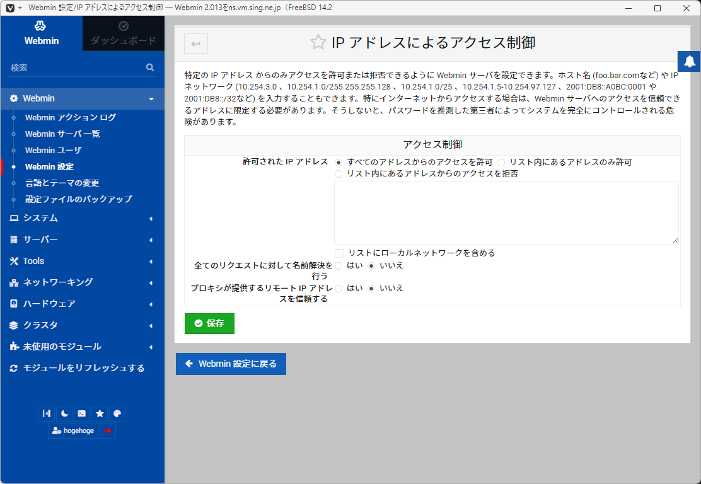
Task: Click the red logout icon
Action: [108, 431]
